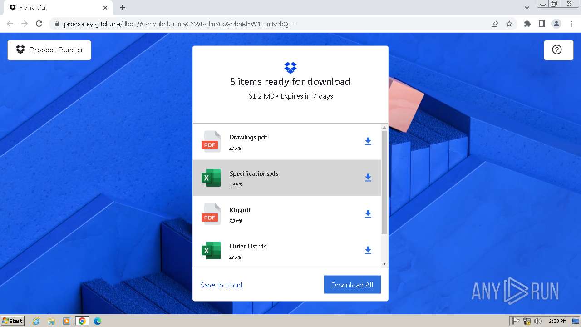Open the Chrome profile avatar

coord(556,24)
